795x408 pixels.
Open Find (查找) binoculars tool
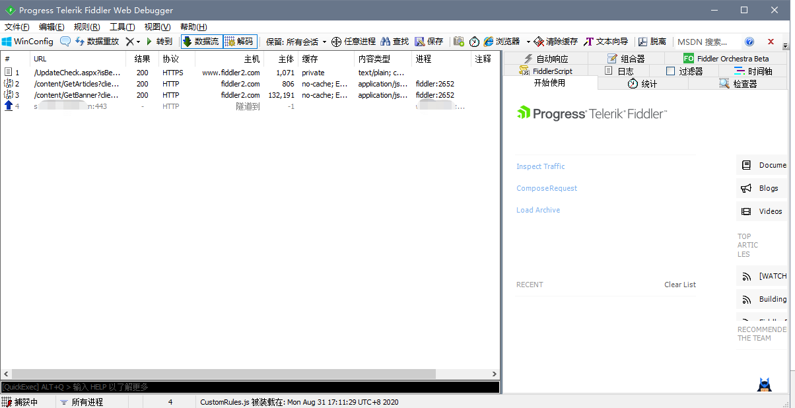click(395, 42)
